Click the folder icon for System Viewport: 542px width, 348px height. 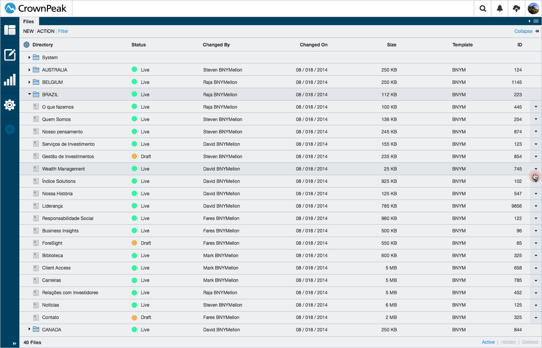click(x=36, y=57)
